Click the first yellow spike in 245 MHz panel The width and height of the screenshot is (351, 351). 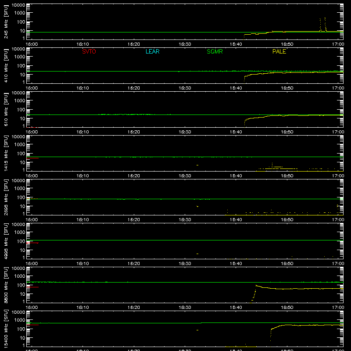(x=320, y=25)
